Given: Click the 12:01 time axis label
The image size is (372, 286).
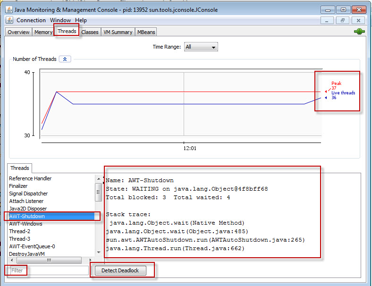Looking at the screenshot, I should coord(190,149).
